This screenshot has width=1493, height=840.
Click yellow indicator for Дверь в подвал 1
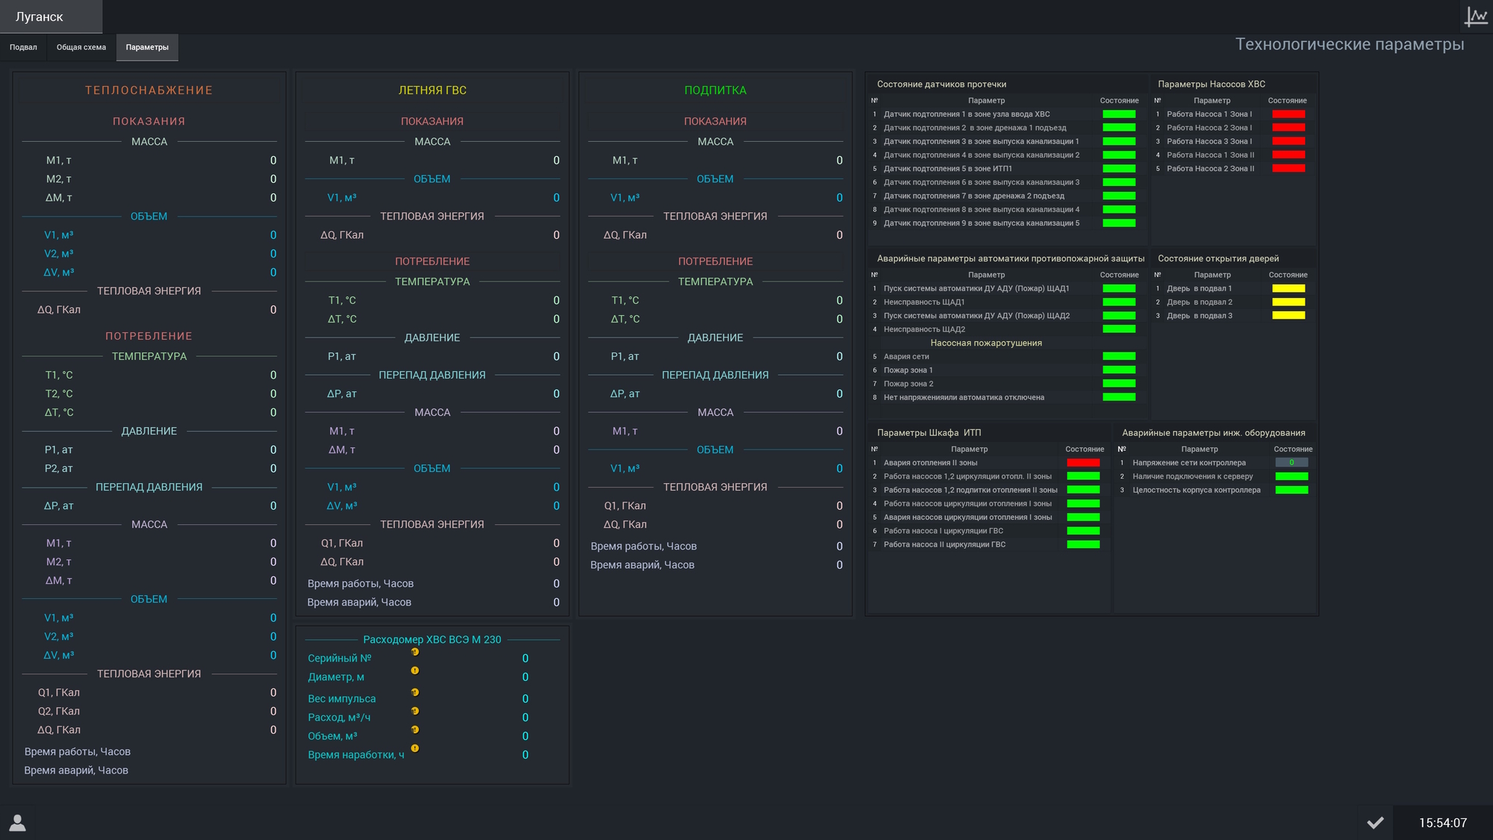1288,288
